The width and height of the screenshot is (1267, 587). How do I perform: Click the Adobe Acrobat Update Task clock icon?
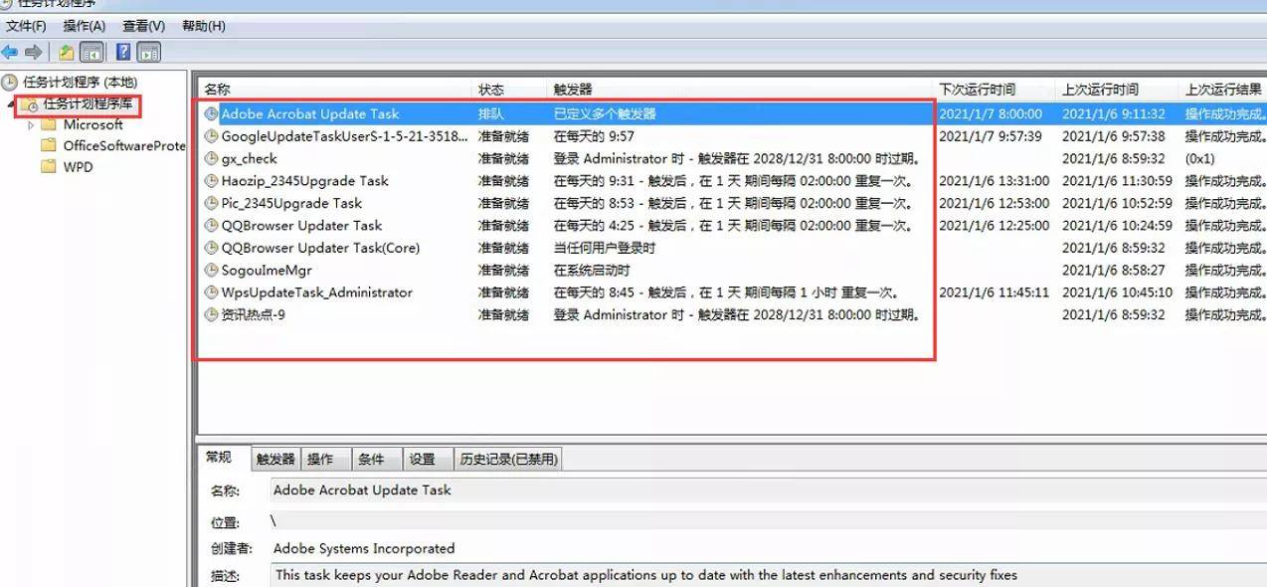pyautogui.click(x=210, y=113)
